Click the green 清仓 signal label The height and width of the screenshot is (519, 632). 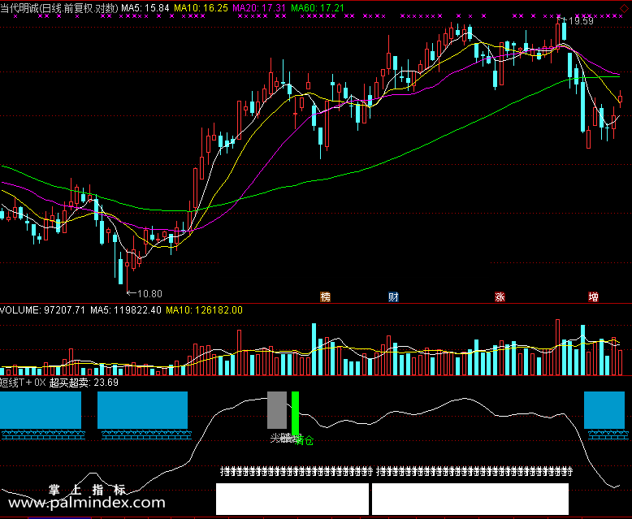click(x=305, y=440)
